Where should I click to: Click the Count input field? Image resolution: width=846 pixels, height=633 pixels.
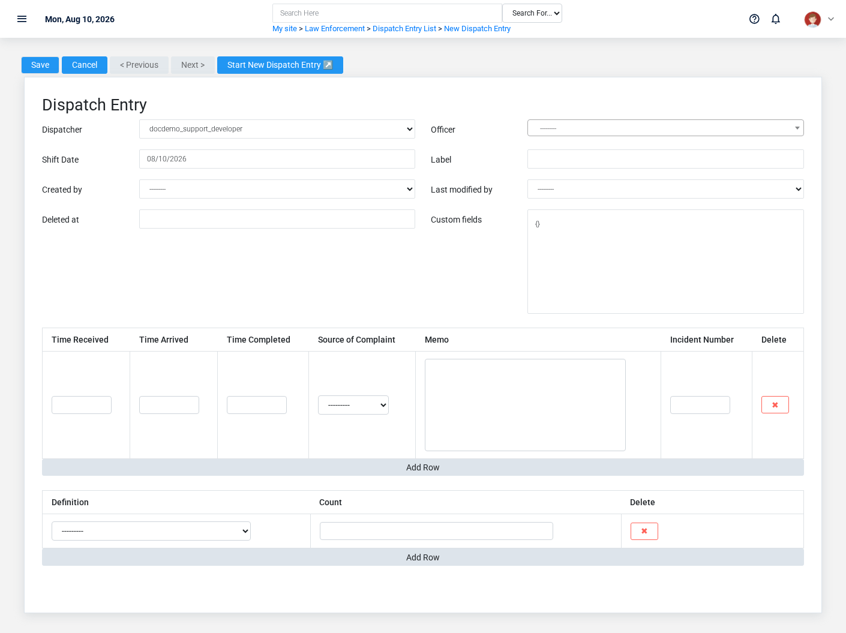(436, 531)
